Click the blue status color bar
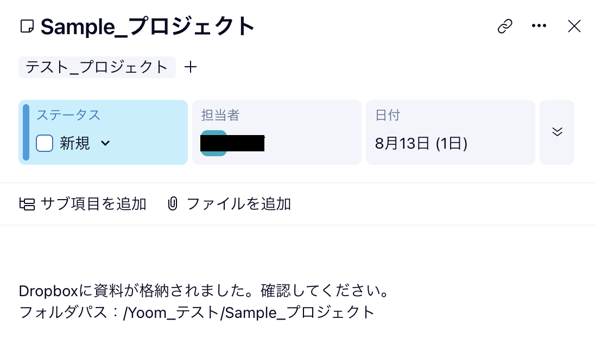This screenshot has width=595, height=345. click(26, 132)
